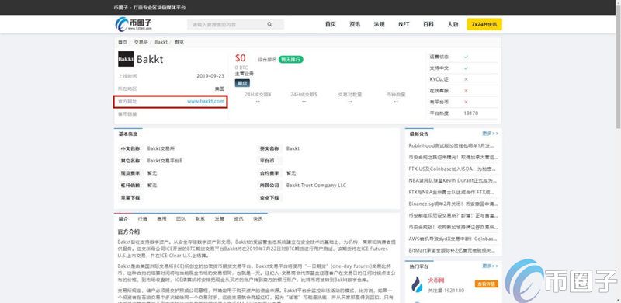Select the 团队 tab
621x303 pixels.
(x=181, y=219)
